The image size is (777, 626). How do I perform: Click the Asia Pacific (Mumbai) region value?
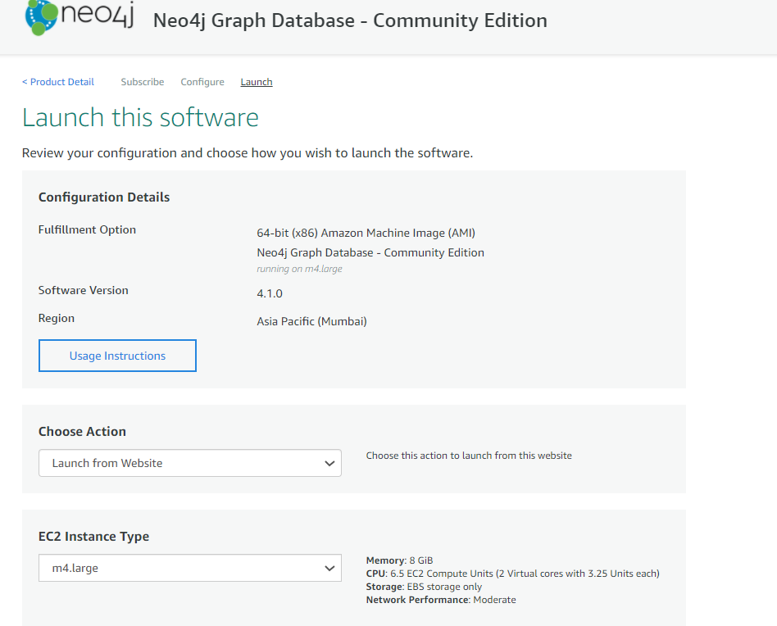(311, 321)
